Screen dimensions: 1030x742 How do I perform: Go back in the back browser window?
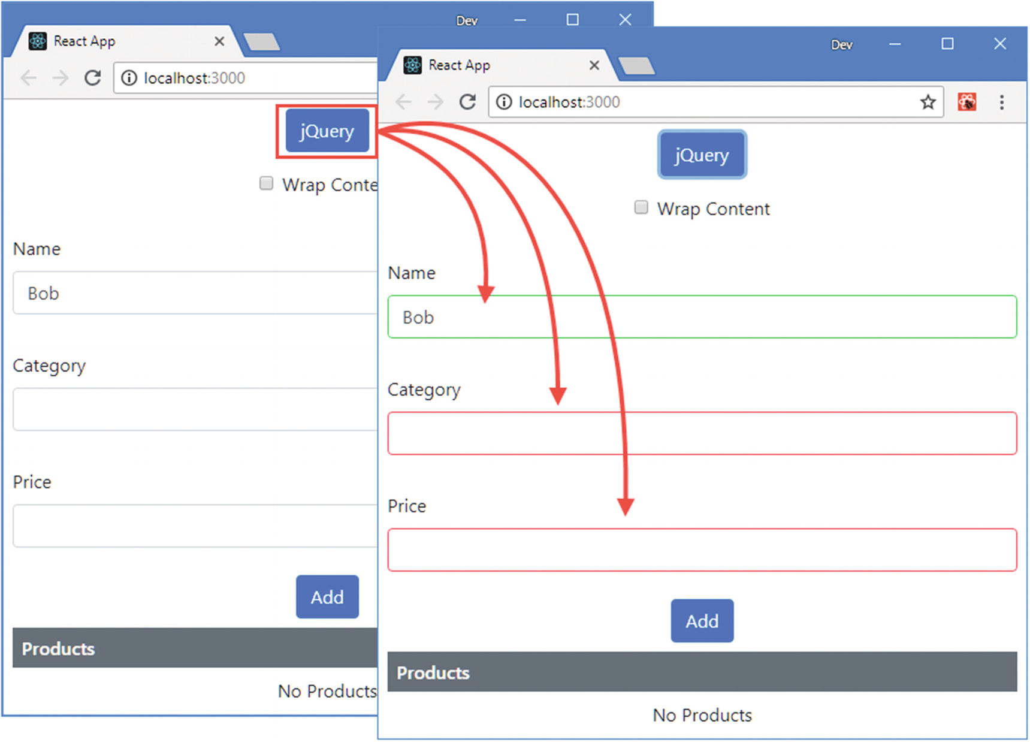click(29, 78)
